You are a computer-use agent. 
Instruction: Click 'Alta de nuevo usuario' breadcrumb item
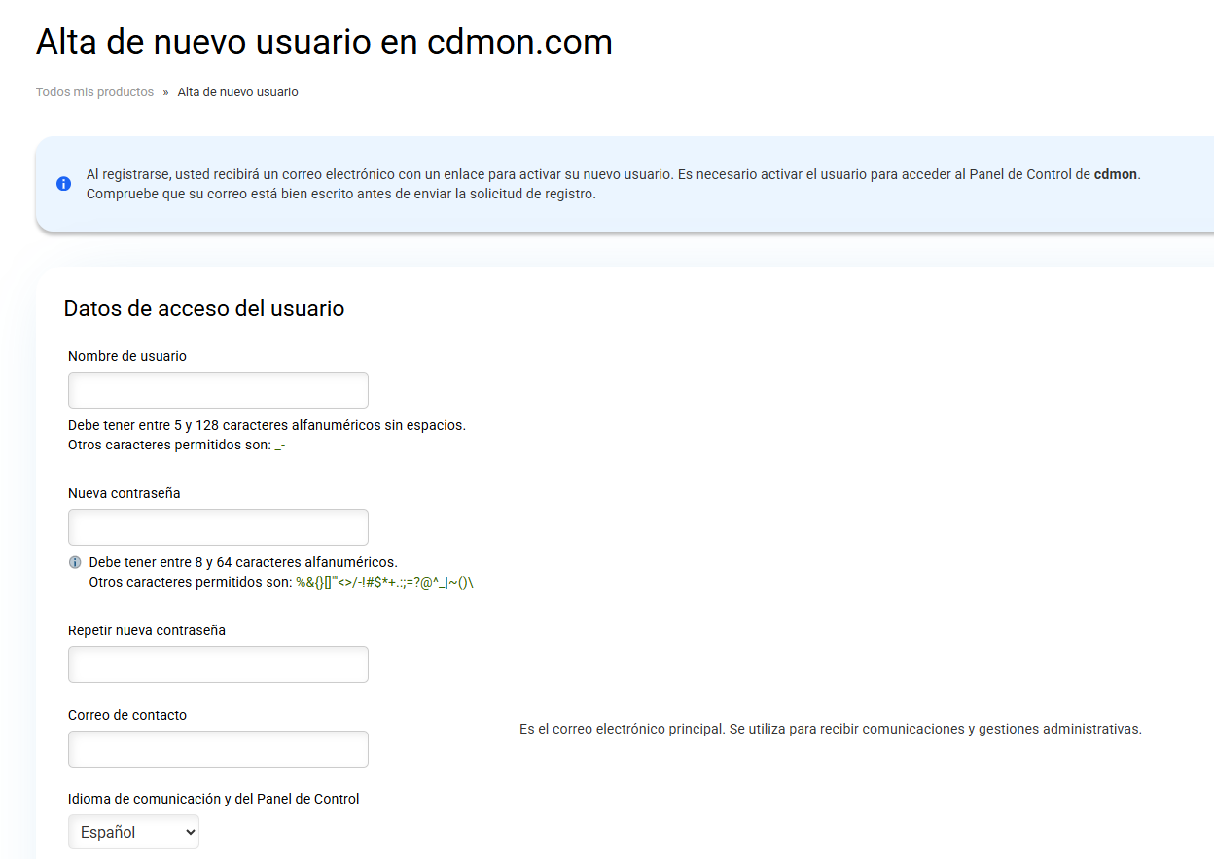(237, 92)
